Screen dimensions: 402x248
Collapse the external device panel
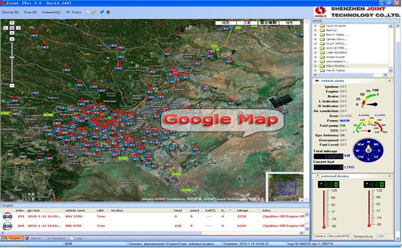pos(389,176)
